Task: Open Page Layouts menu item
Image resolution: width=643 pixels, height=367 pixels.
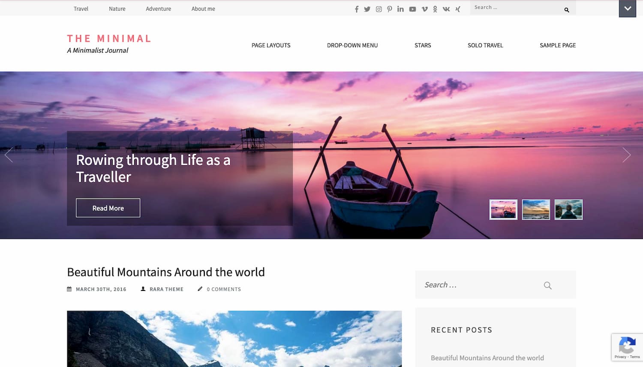Action: (271, 45)
